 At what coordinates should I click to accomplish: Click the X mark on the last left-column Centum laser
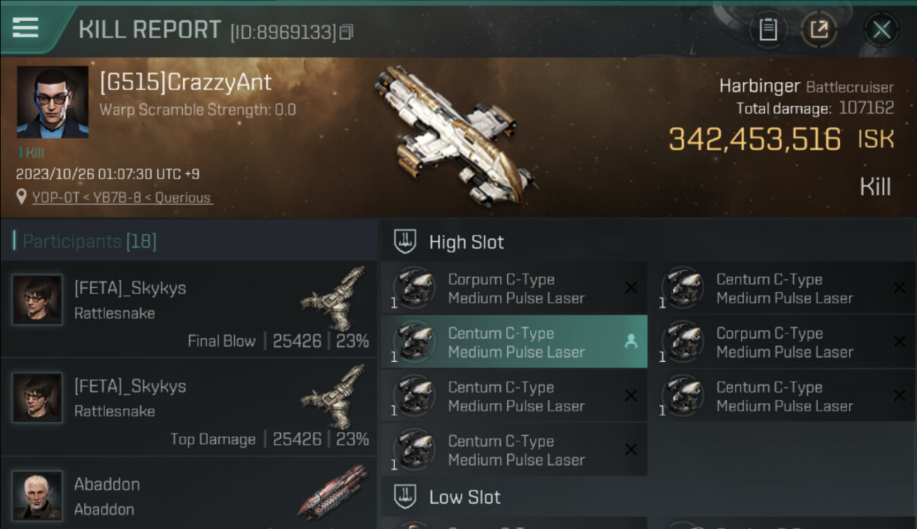pyautogui.click(x=631, y=449)
